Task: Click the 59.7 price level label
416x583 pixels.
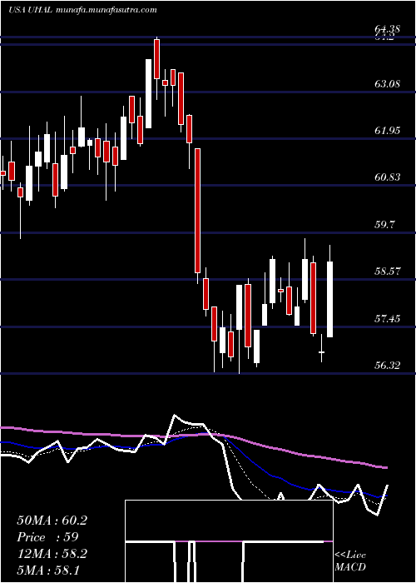Action: tap(384, 224)
